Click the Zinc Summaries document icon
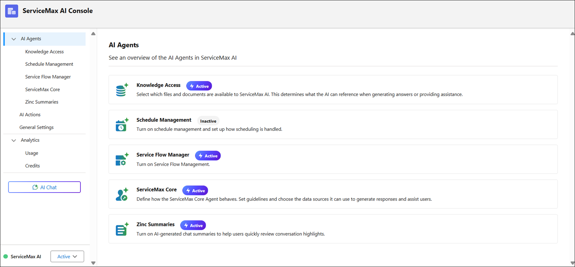575x267 pixels. click(122, 229)
